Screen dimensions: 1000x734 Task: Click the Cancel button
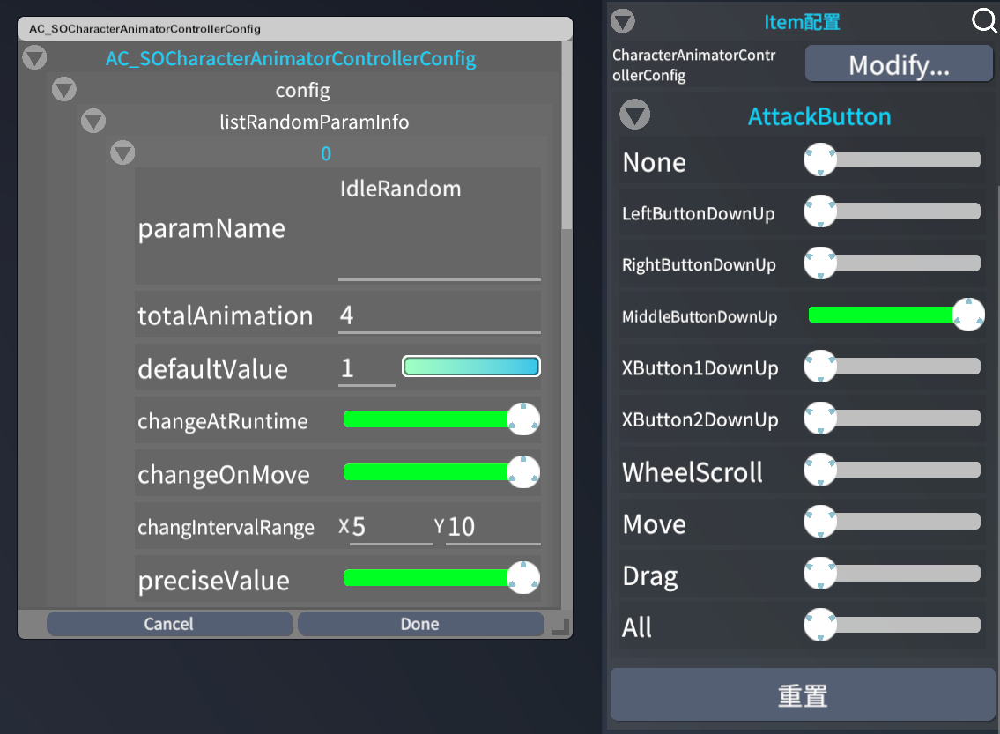(x=169, y=624)
